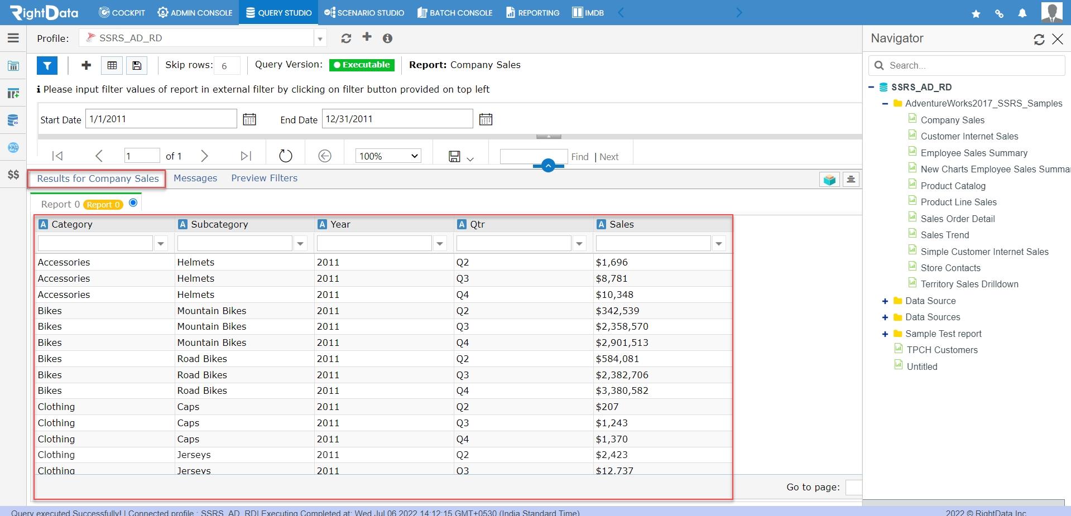
Task: Click the export save icon in report toolbar
Action: point(455,157)
